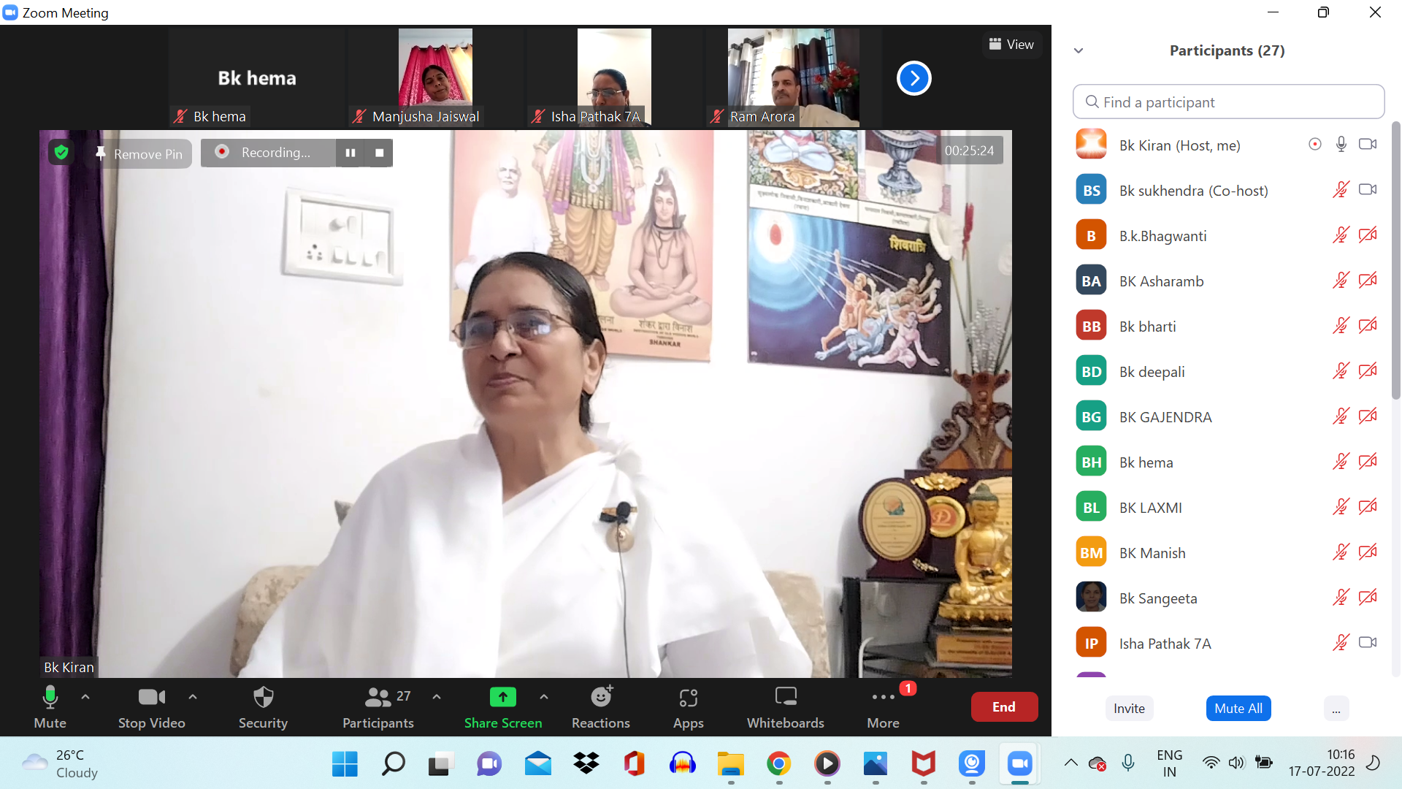The width and height of the screenshot is (1402, 789).
Task: Open participants panel more options (...)
Action: 1336,708
